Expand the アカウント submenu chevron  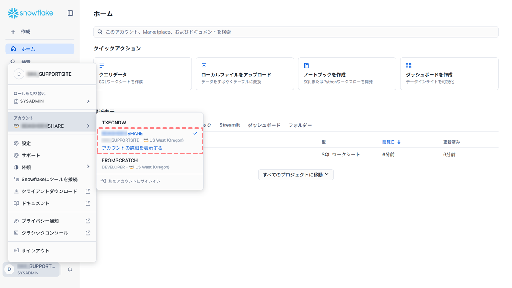pos(88,126)
